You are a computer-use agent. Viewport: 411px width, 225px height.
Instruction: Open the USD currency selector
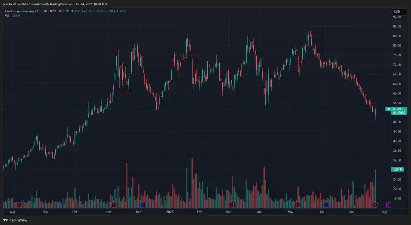tap(397, 12)
